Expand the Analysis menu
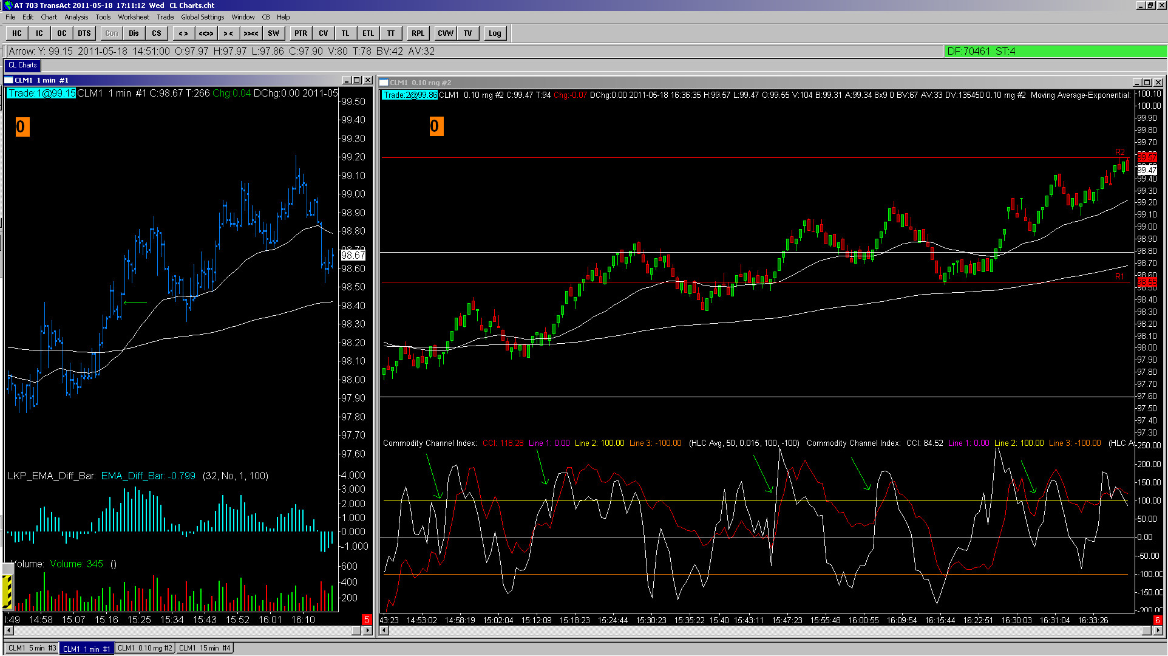The width and height of the screenshot is (1168, 656). coord(76,17)
